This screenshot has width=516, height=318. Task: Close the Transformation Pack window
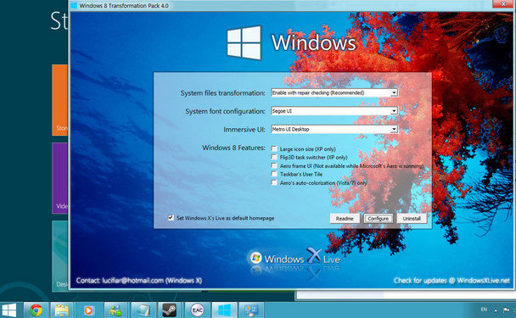[503, 3]
